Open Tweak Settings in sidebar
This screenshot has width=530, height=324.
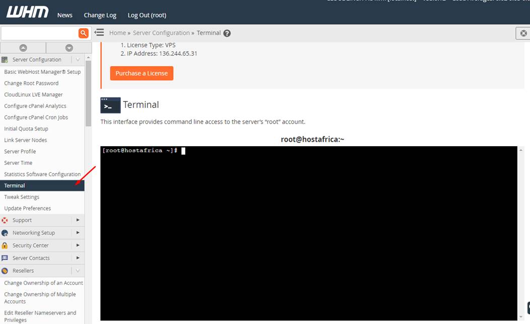[x=22, y=197]
